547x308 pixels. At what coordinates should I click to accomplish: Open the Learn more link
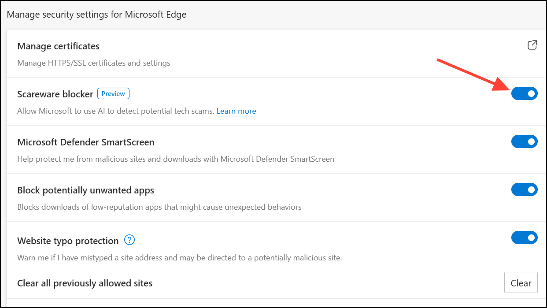[236, 111]
